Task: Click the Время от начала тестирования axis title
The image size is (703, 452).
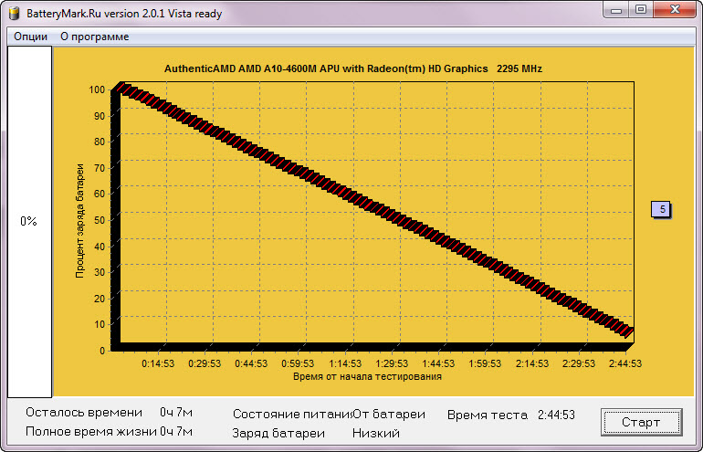Action: click(367, 376)
